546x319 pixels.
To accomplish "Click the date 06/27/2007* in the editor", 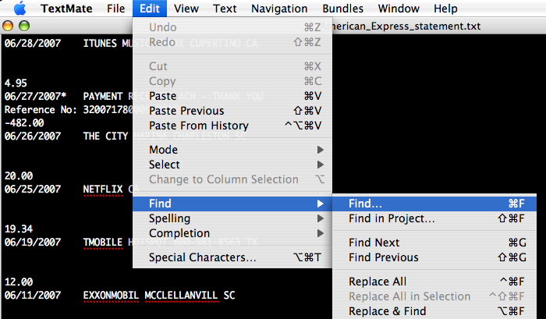I will [x=35, y=96].
